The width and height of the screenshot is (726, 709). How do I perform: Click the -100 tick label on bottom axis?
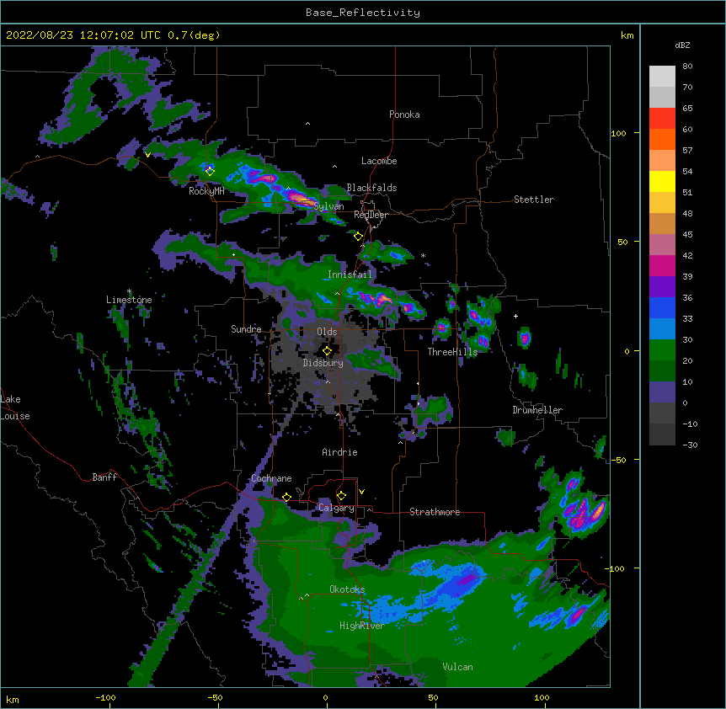(x=105, y=697)
